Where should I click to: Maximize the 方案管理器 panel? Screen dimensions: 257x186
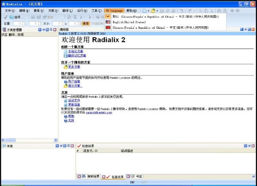tap(47, 30)
